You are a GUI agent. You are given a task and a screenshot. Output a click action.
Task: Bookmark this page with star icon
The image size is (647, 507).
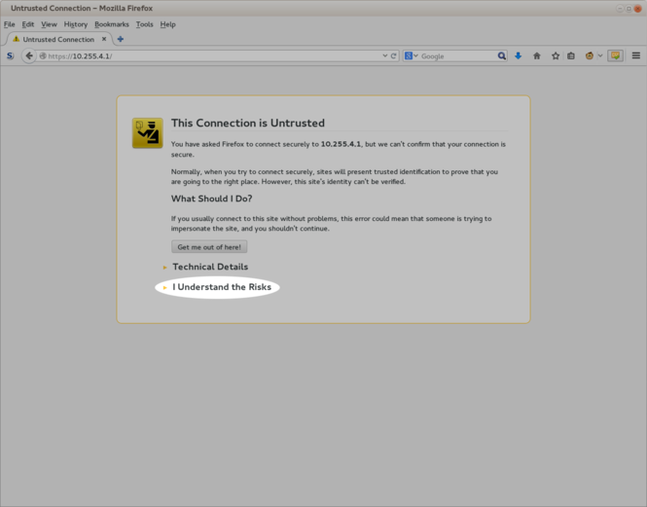click(556, 56)
